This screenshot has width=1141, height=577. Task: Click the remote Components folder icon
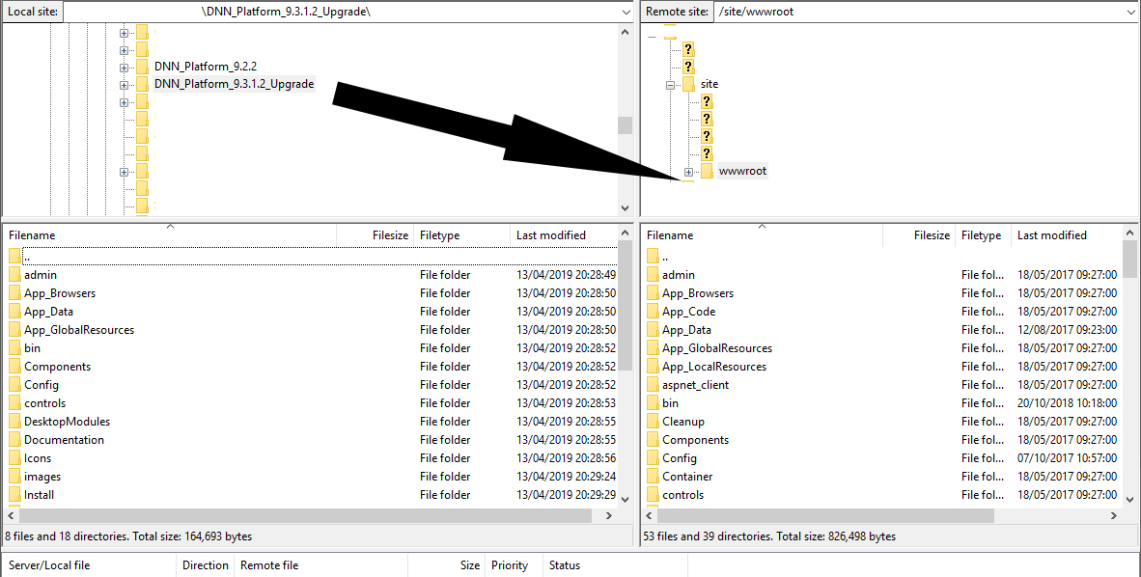pos(653,439)
